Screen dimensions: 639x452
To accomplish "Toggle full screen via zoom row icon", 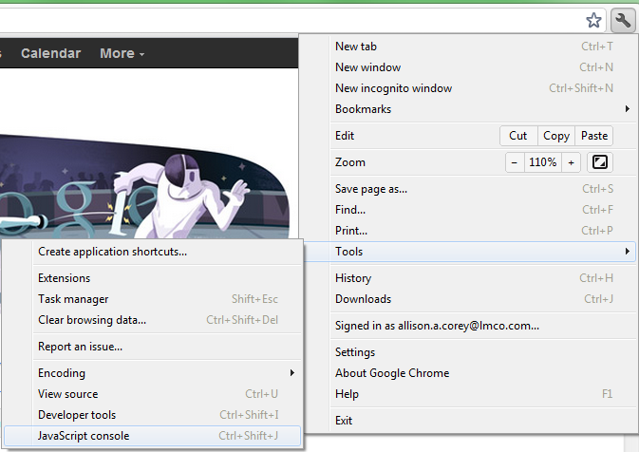I will coord(599,162).
